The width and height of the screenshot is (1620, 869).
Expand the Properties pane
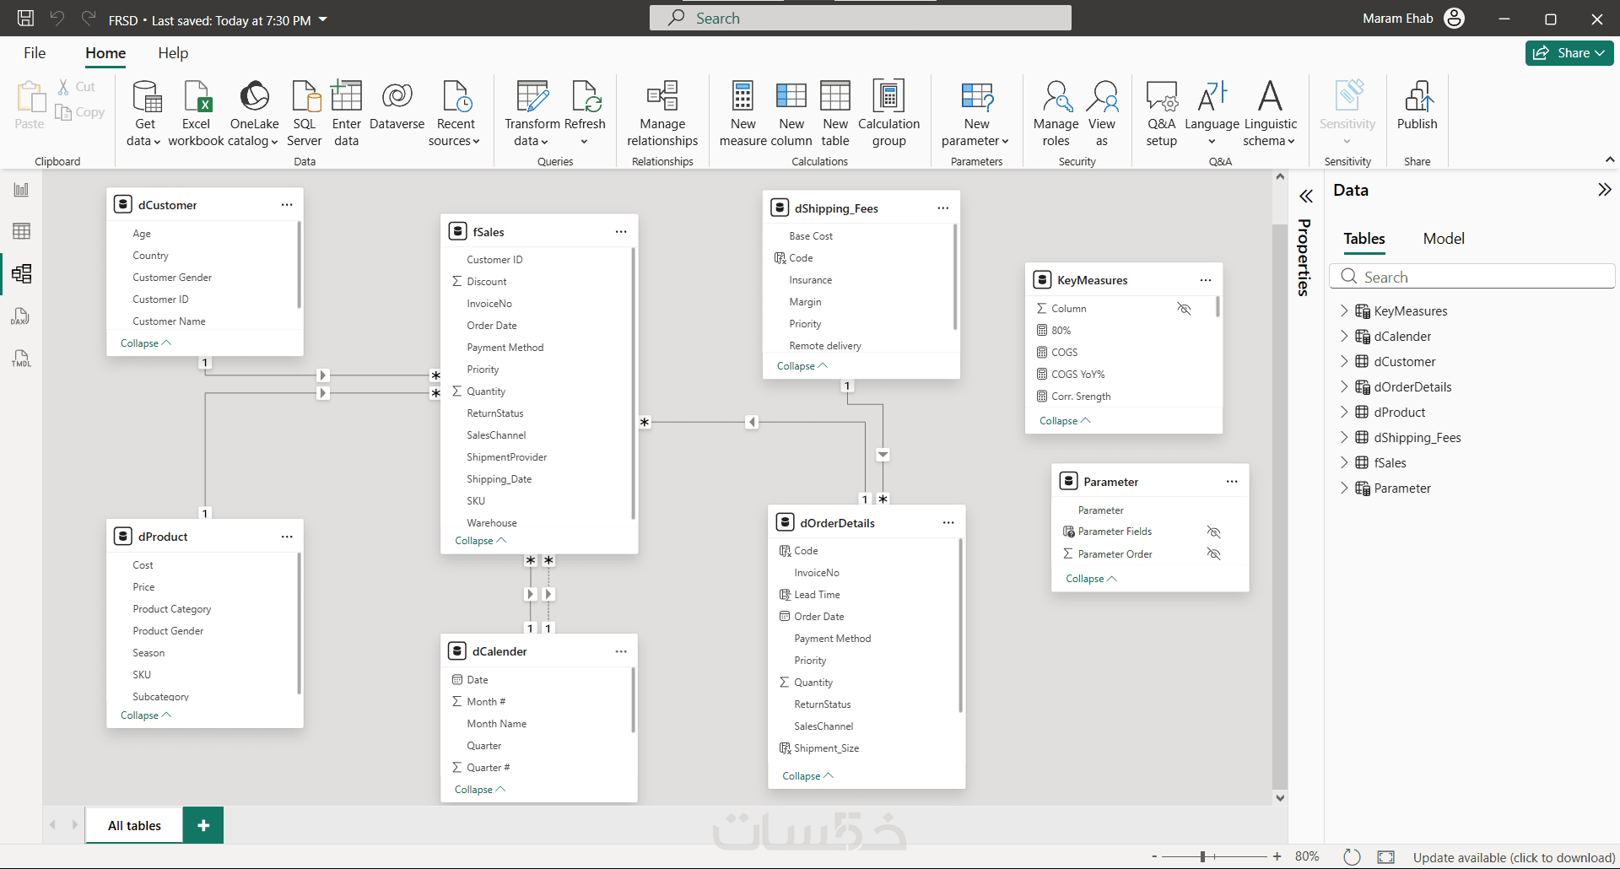click(x=1305, y=197)
